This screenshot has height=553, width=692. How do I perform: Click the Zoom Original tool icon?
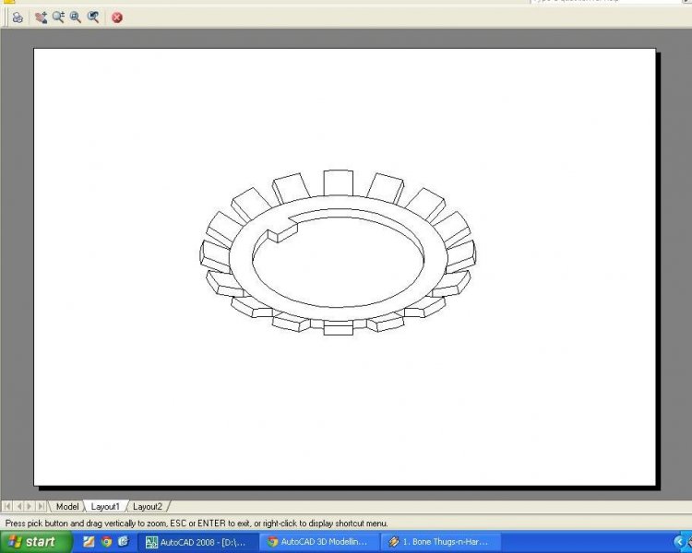[93, 17]
